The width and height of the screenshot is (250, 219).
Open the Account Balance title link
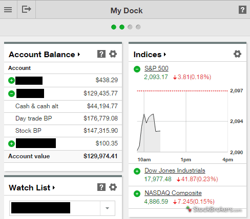tap(45, 55)
